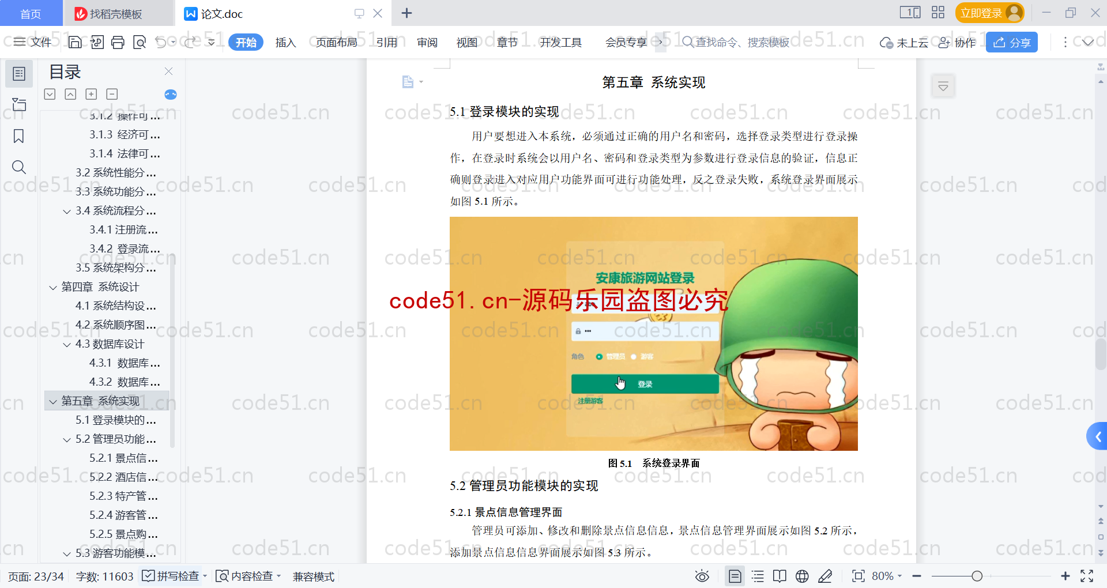Click the document vertical scrollbar thumb

(x=1101, y=355)
